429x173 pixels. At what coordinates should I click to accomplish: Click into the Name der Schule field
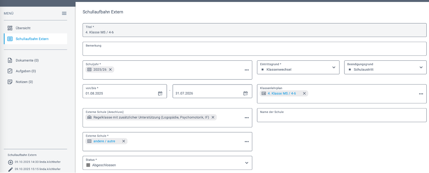(x=341, y=117)
